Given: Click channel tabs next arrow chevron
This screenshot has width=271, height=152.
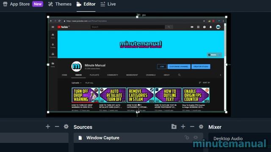Looking at the screenshot, I should click(x=220, y=75).
